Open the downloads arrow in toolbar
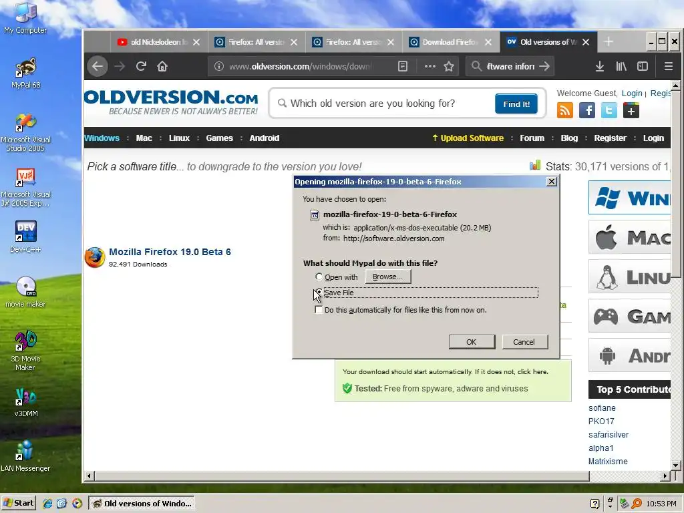 600,66
